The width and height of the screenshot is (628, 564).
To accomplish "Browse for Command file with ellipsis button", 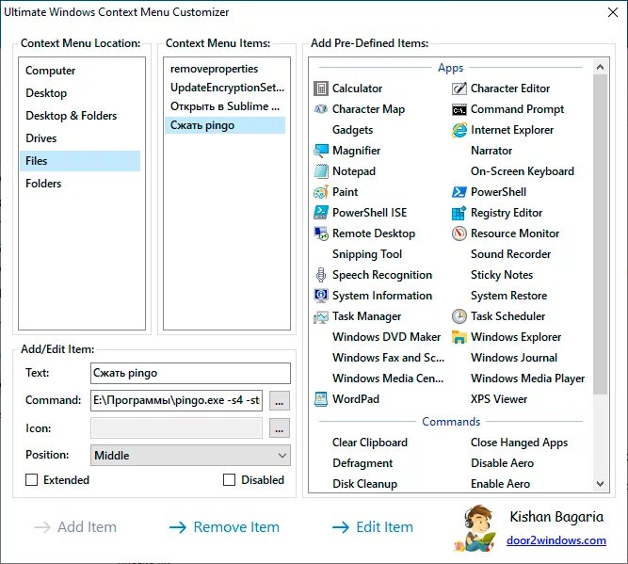I will [x=280, y=400].
